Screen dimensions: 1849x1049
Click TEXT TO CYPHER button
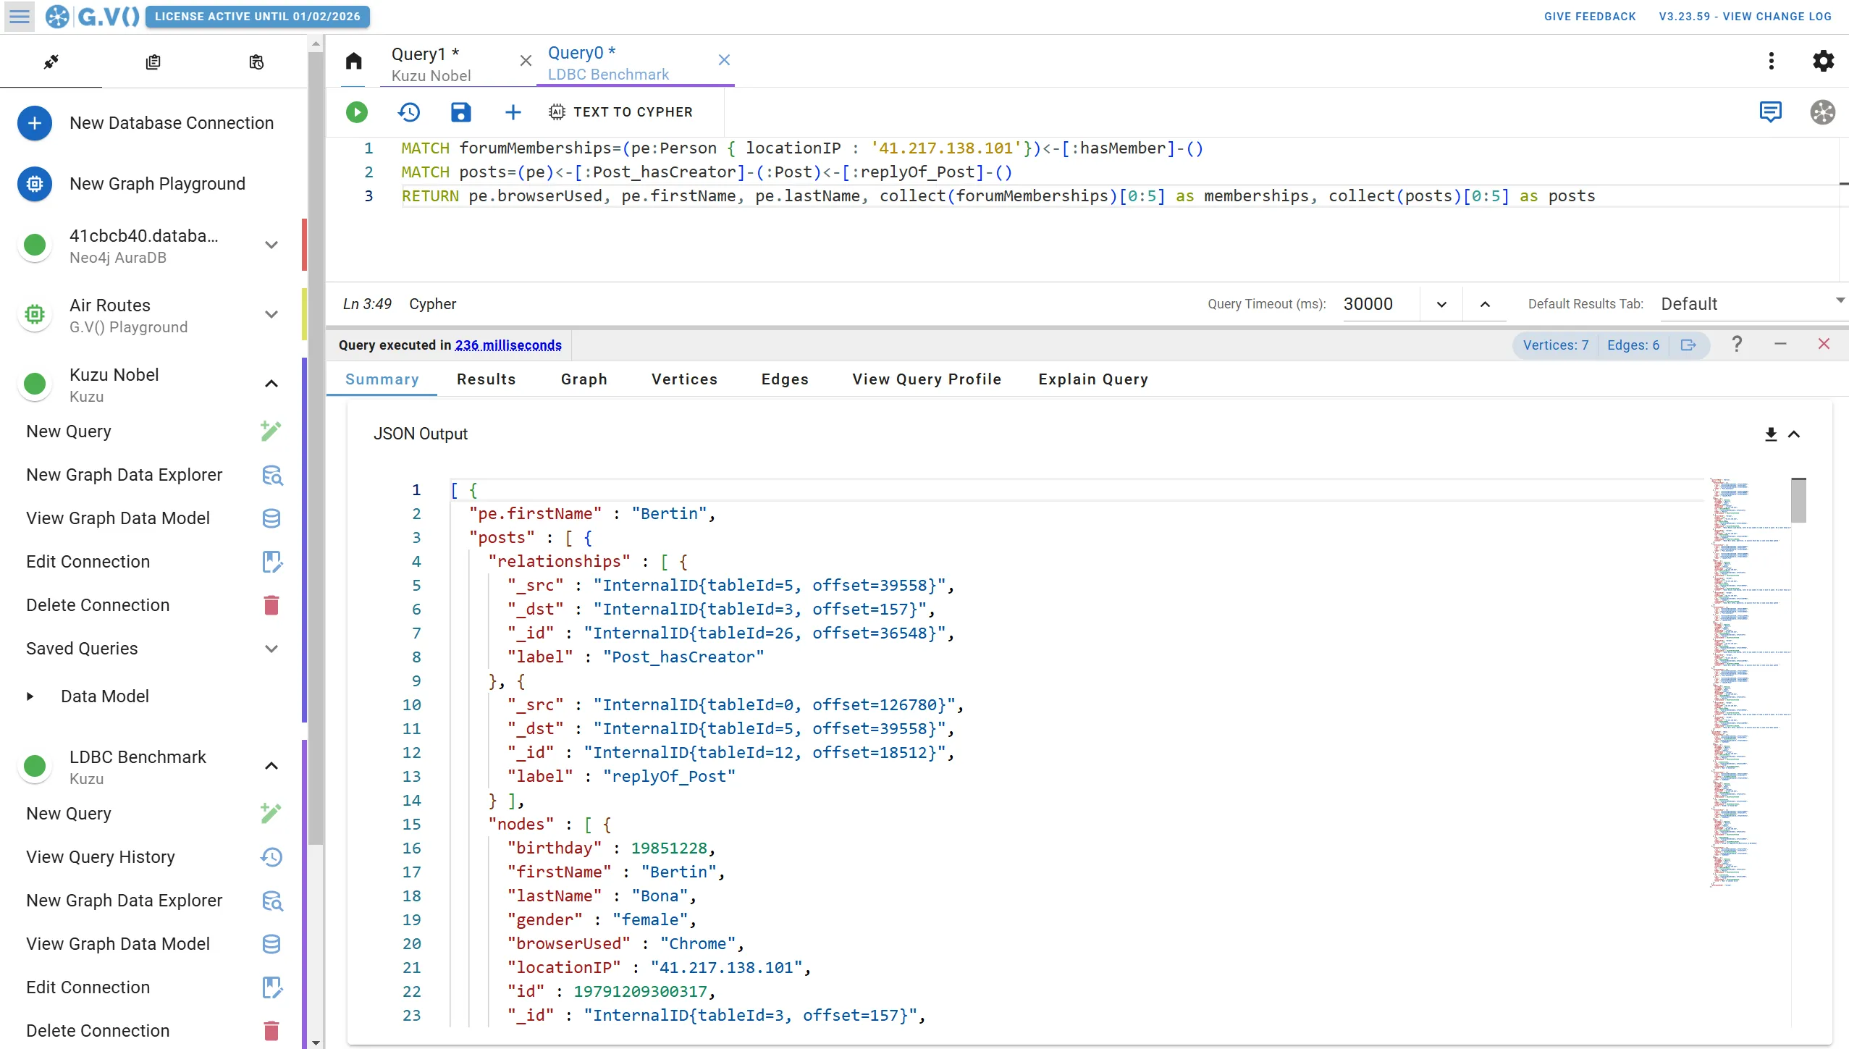[x=621, y=112]
